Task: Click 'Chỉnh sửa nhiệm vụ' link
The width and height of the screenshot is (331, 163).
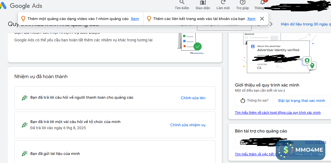Action: point(188,125)
